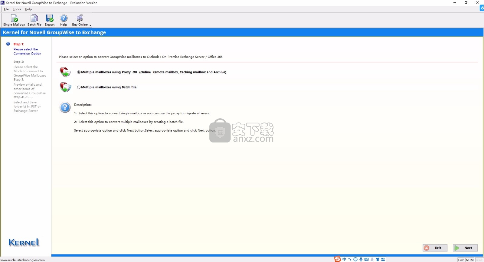Click the blue question mark Description icon
The image size is (484, 262).
[x=65, y=107]
